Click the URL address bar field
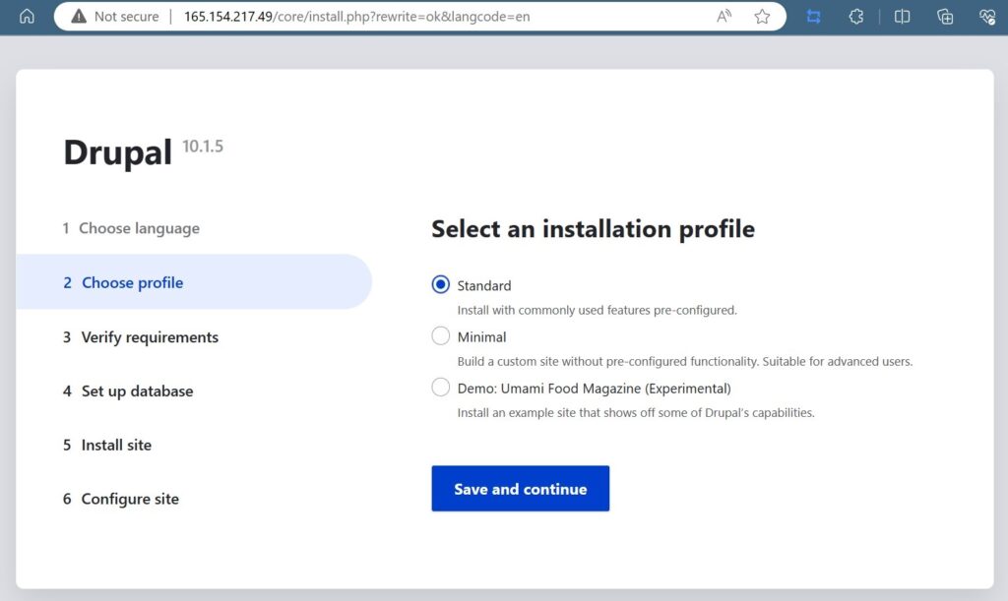 pyautogui.click(x=433, y=17)
